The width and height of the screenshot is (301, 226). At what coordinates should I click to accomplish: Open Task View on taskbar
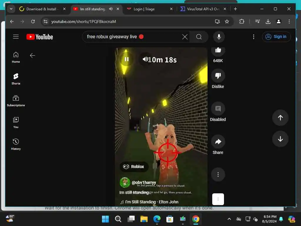click(x=131, y=219)
